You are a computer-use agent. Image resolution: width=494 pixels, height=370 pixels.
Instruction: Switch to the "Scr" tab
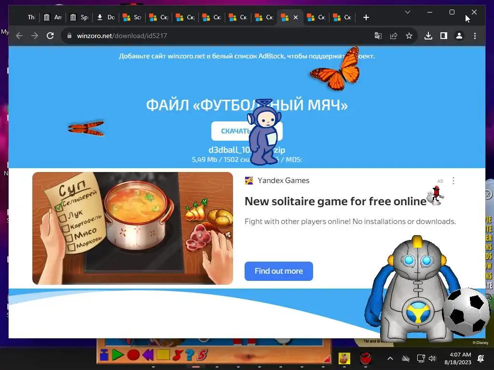[132, 17]
